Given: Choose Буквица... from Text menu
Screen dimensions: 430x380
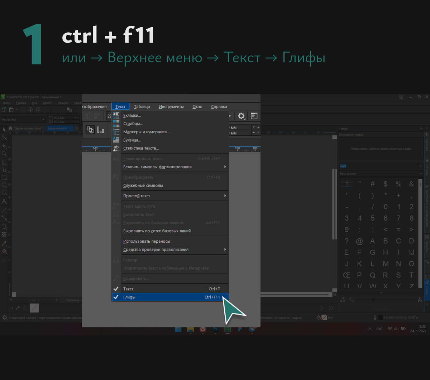Looking at the screenshot, I should pyautogui.click(x=170, y=140).
